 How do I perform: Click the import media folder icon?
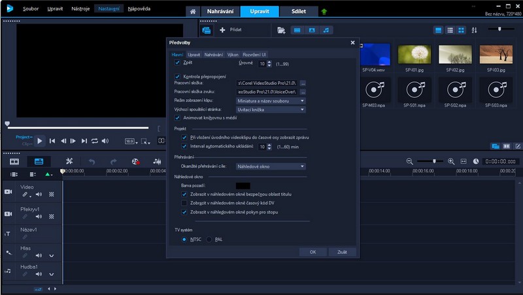281,30
